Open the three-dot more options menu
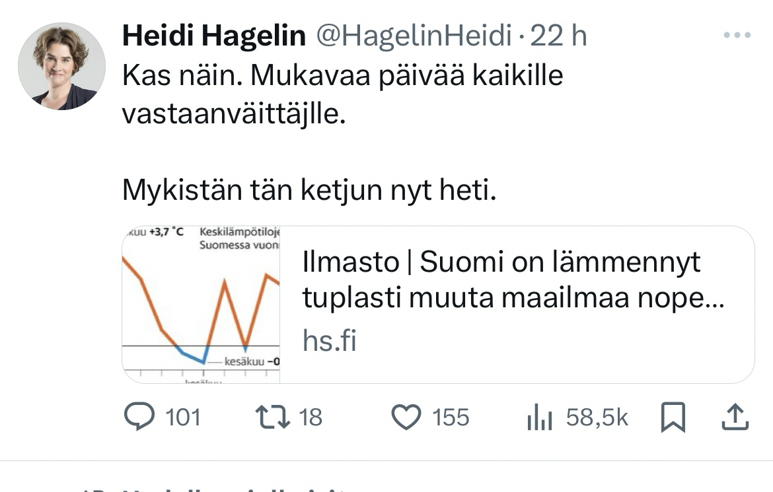Screen dimensions: 773x492 point(737,36)
